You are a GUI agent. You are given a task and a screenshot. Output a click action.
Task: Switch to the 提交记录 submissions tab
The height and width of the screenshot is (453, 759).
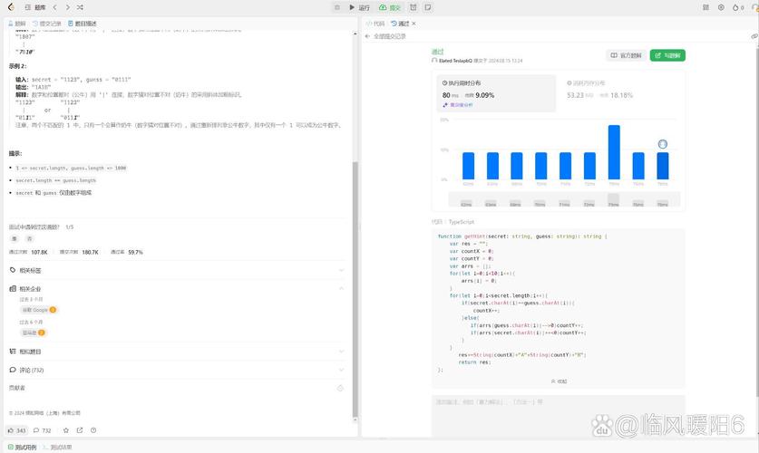(47, 24)
